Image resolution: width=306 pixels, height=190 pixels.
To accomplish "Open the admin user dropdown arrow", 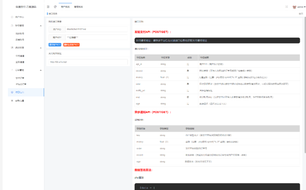I will tap(304, 7).
